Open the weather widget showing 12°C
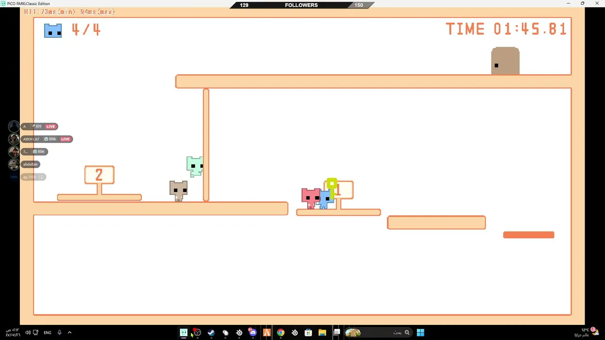 pyautogui.click(x=588, y=332)
